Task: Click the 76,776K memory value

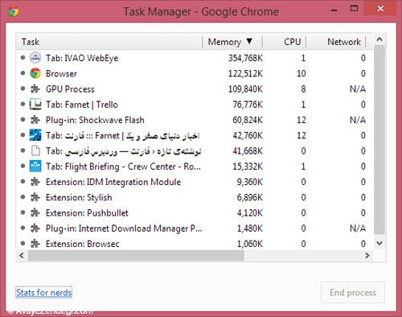Action: (x=248, y=105)
